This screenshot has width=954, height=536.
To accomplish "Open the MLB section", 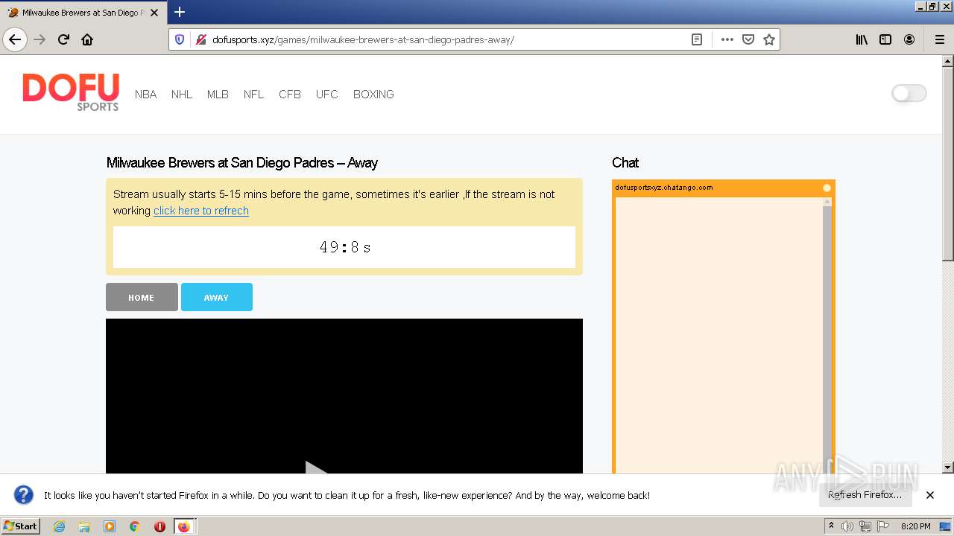I will pyautogui.click(x=218, y=95).
